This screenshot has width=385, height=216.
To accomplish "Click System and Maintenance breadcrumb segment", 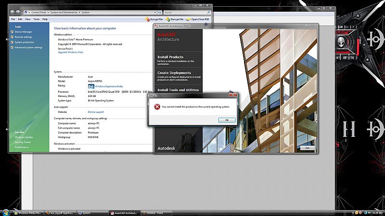I will point(64,12).
